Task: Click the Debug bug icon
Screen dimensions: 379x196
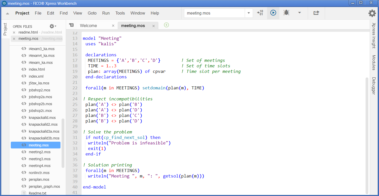Action: click(286, 13)
